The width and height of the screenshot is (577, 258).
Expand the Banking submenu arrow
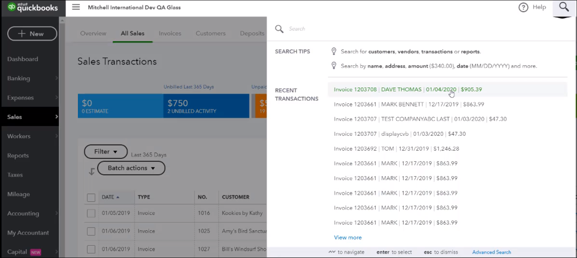[56, 78]
